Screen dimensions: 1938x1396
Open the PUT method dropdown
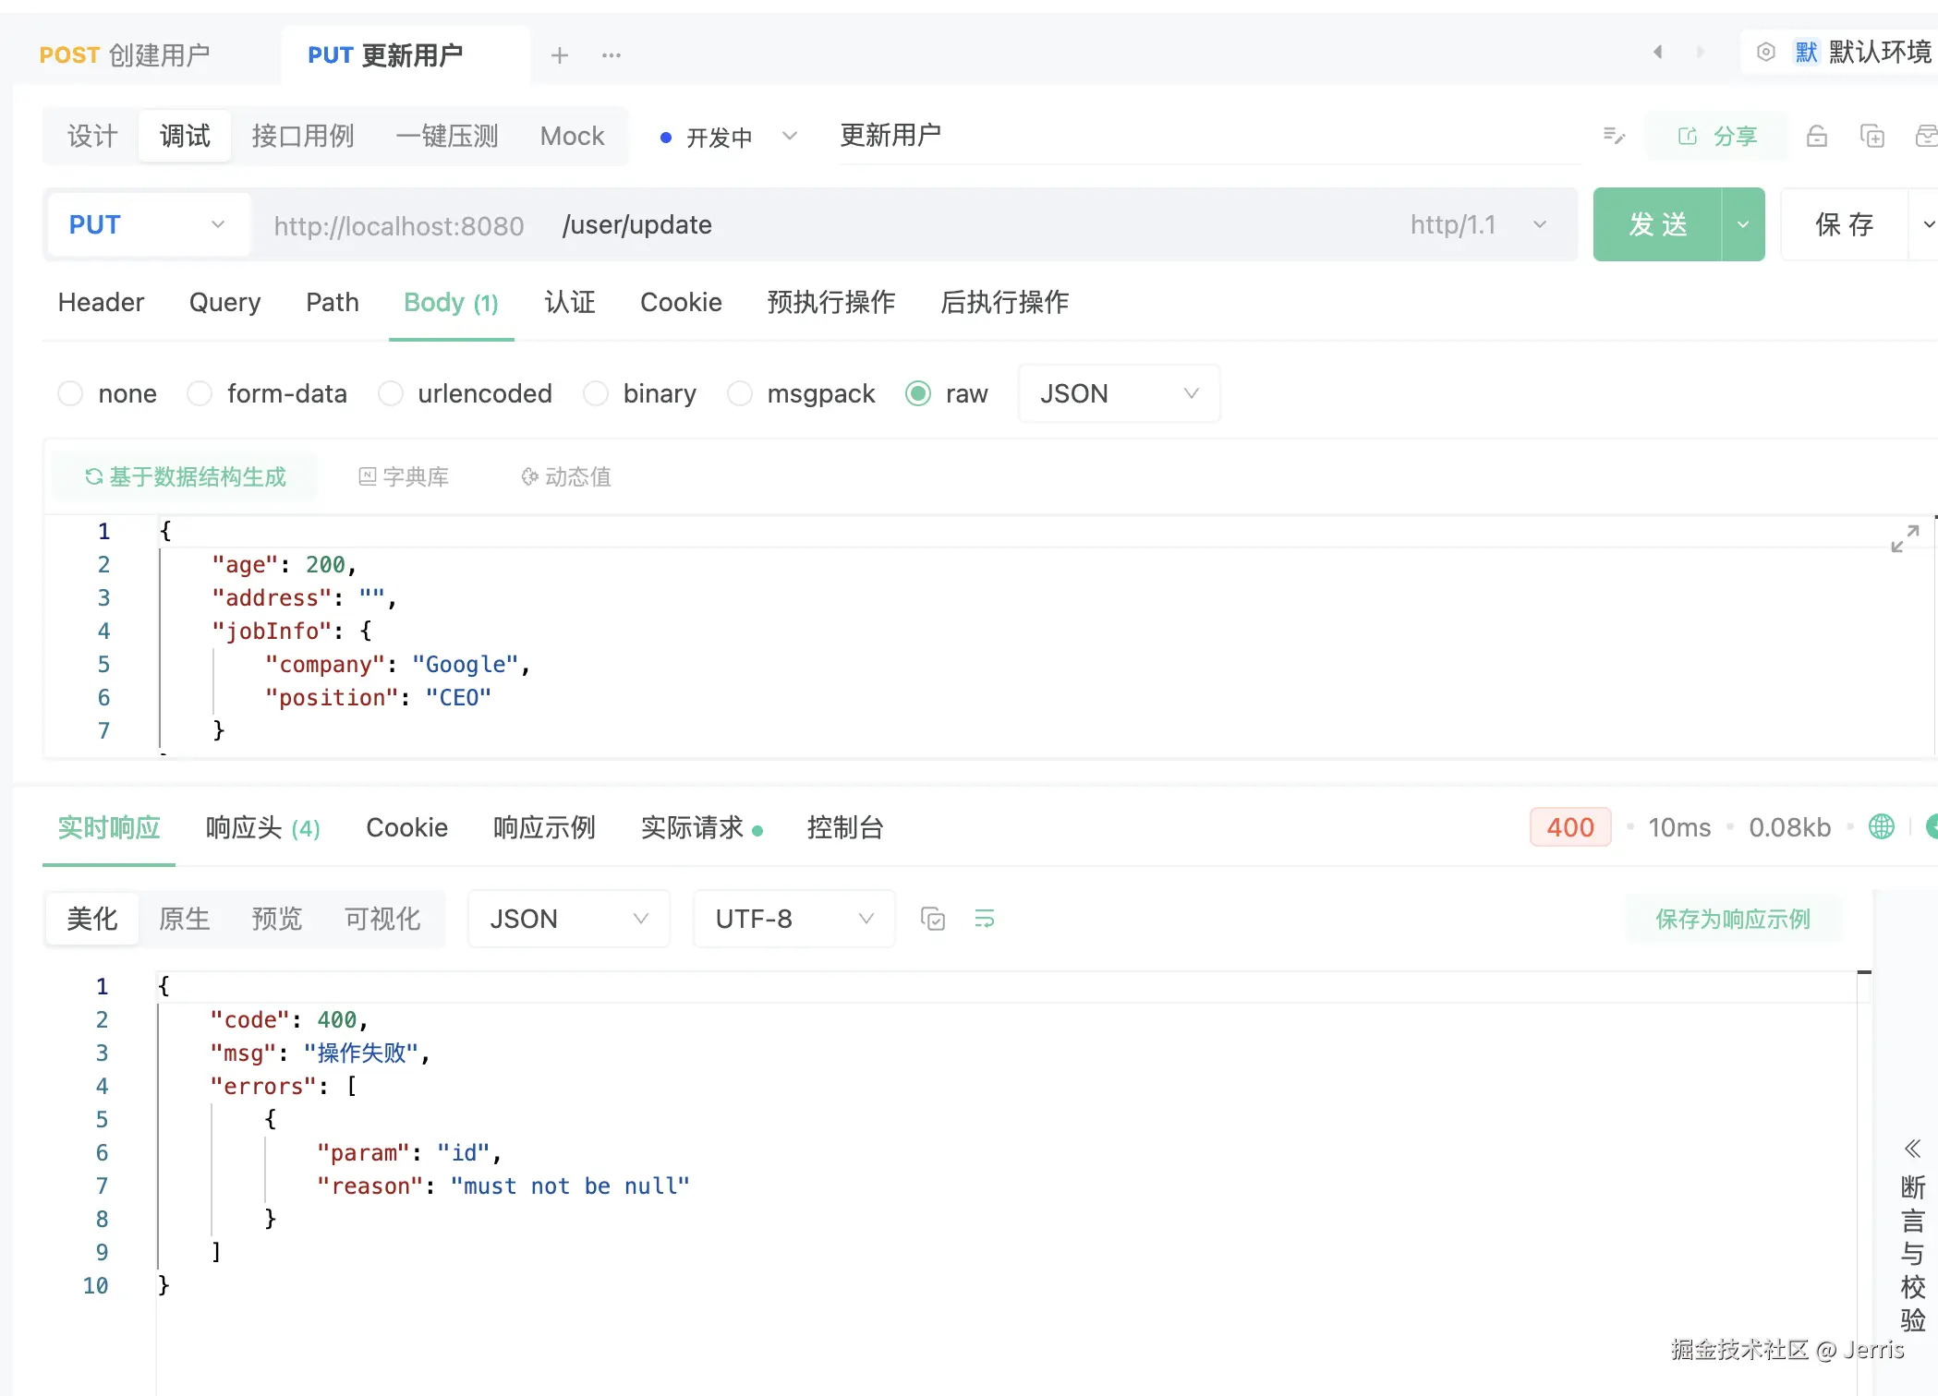[148, 224]
